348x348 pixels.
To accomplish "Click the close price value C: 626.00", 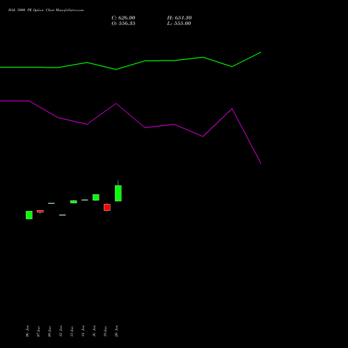I will tap(123, 18).
